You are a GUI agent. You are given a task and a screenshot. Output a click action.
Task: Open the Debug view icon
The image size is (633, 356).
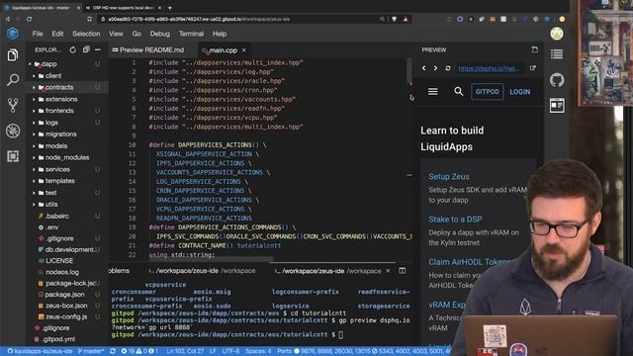(13, 131)
